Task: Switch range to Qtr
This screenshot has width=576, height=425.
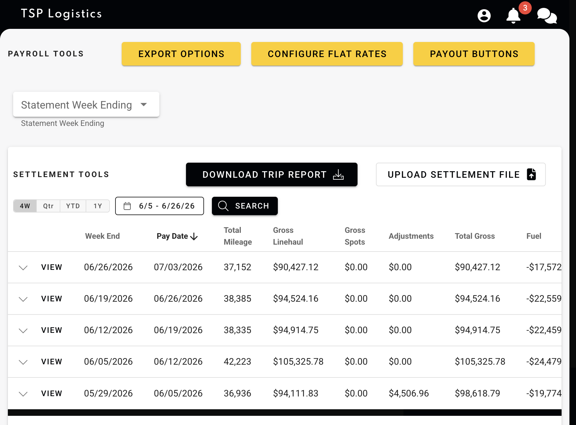Action: tap(48, 206)
